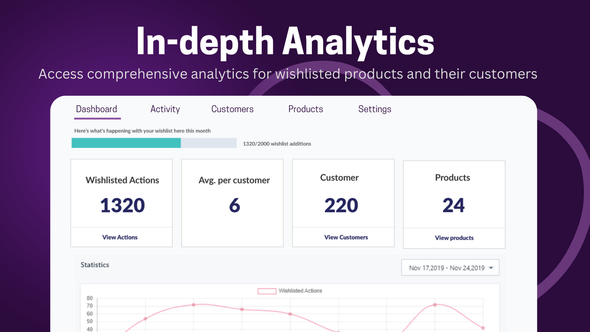
Task: Open the Customers tab
Action: [x=232, y=109]
